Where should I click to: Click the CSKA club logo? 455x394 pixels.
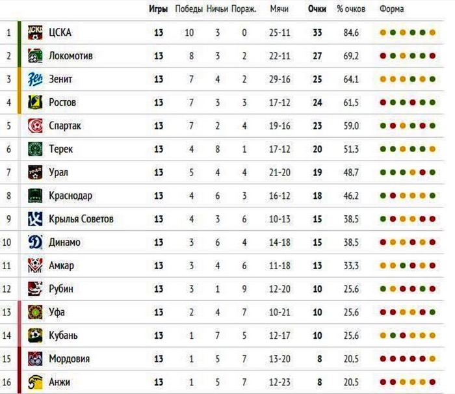(35, 32)
